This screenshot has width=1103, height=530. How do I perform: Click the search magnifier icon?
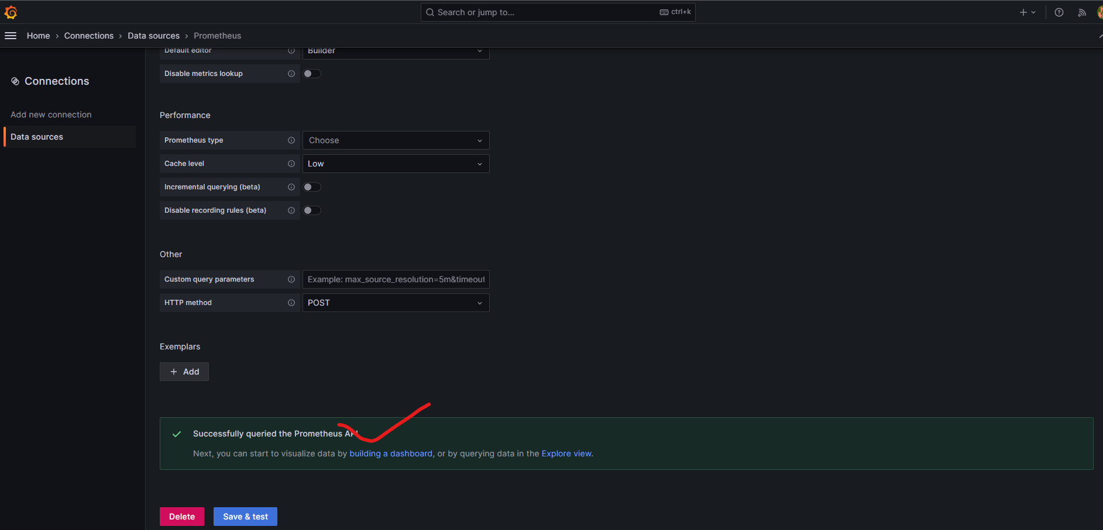click(x=430, y=12)
